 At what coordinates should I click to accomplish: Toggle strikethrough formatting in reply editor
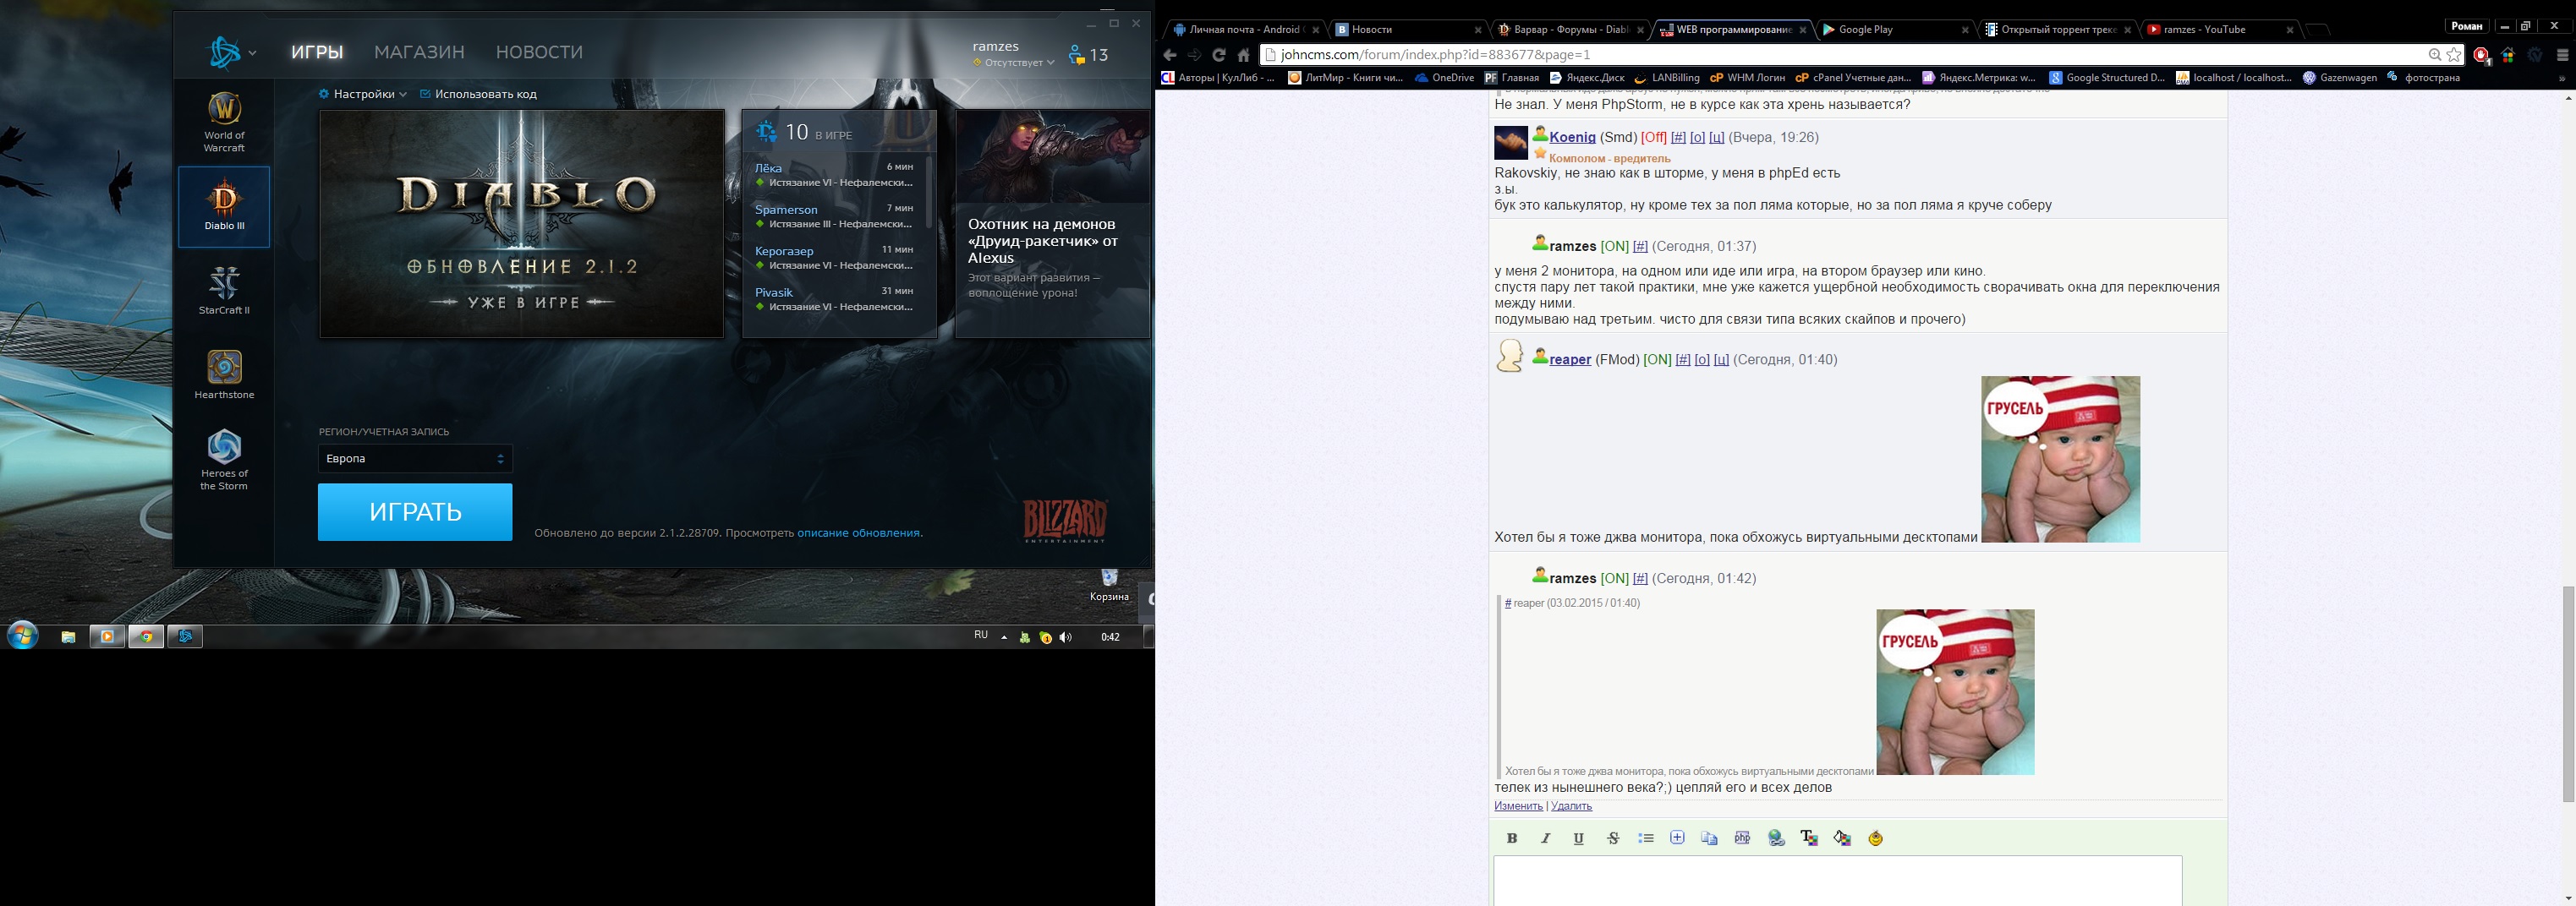point(1612,838)
